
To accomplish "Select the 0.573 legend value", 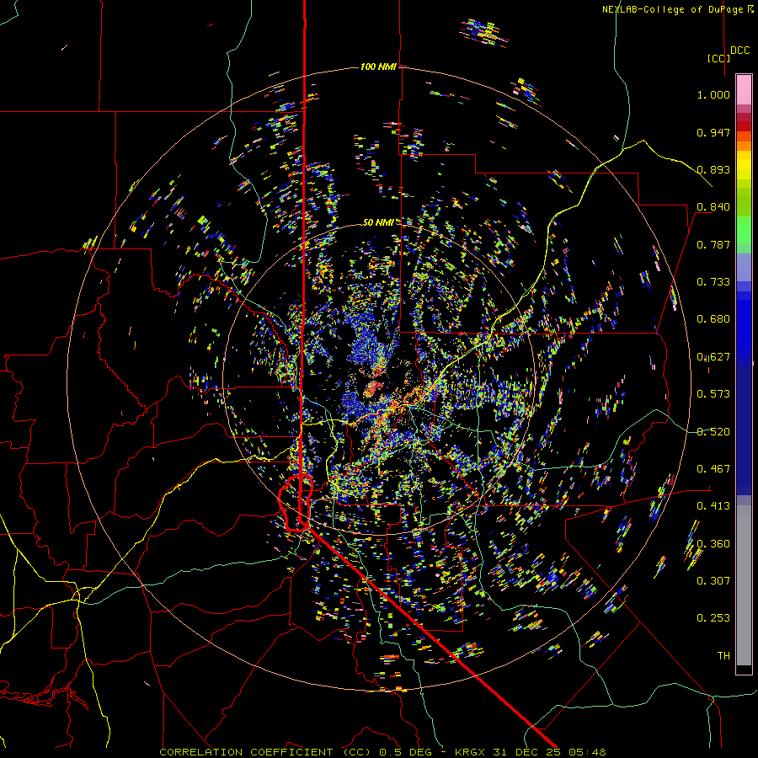I will [x=713, y=394].
